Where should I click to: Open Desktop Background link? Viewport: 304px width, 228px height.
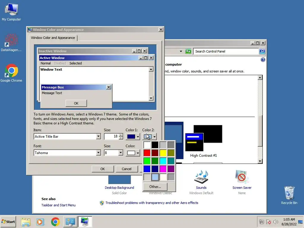point(119,188)
